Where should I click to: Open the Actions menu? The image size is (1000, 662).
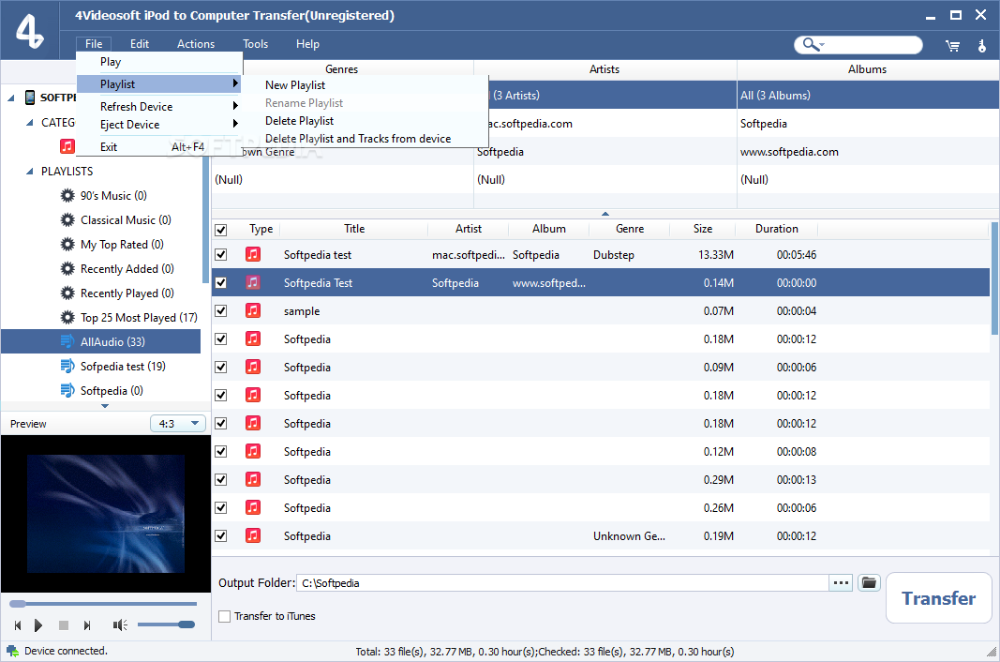click(196, 44)
